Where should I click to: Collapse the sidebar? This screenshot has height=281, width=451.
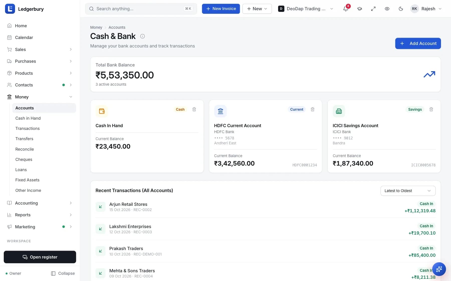(63, 274)
